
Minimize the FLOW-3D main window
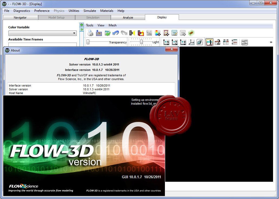(253, 3)
